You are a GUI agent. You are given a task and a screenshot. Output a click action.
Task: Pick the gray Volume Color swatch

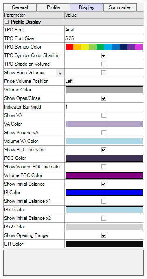pyautogui.click(x=104, y=90)
